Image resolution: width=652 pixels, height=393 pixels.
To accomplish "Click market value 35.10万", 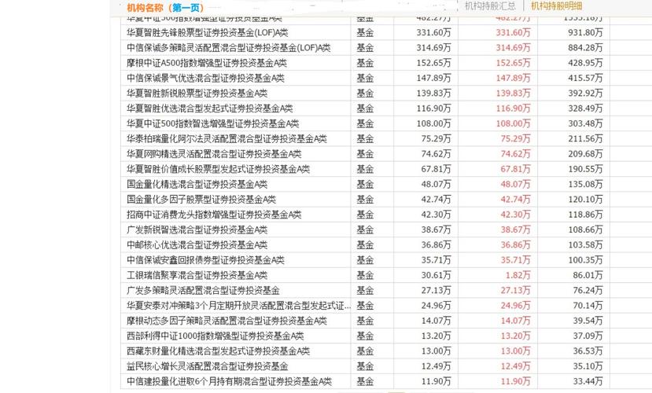I will tap(588, 366).
